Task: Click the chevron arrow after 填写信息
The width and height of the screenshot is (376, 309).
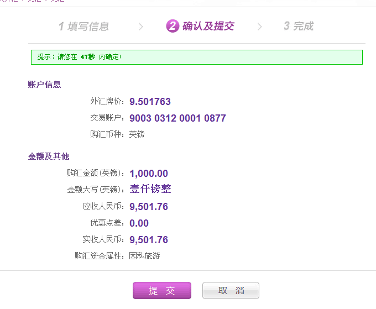Action: point(141,27)
